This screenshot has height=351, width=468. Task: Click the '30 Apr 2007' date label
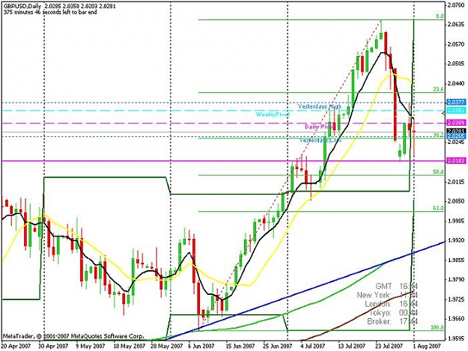coord(53,347)
